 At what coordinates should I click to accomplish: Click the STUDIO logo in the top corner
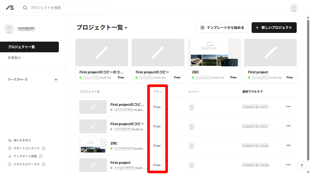coord(10,7)
